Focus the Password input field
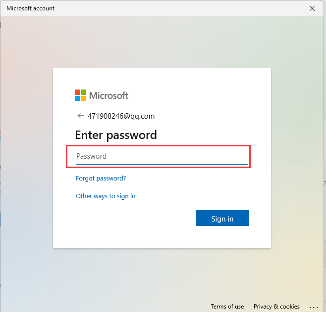Viewport: 326px width, 312px height. 162,156
